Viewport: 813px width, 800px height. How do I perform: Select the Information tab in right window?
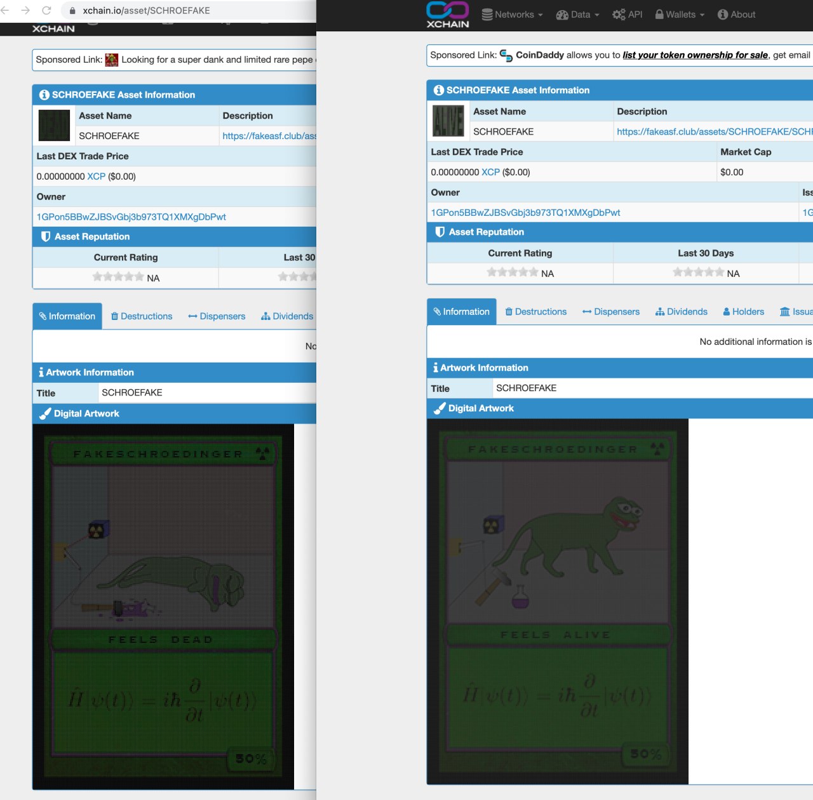462,312
